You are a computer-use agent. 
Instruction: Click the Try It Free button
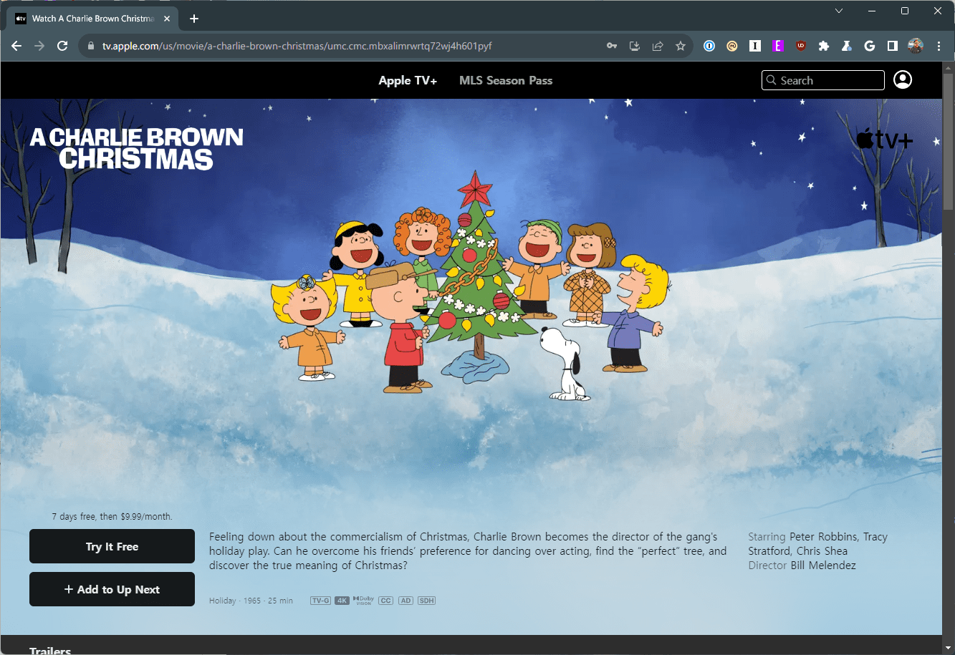pyautogui.click(x=112, y=546)
